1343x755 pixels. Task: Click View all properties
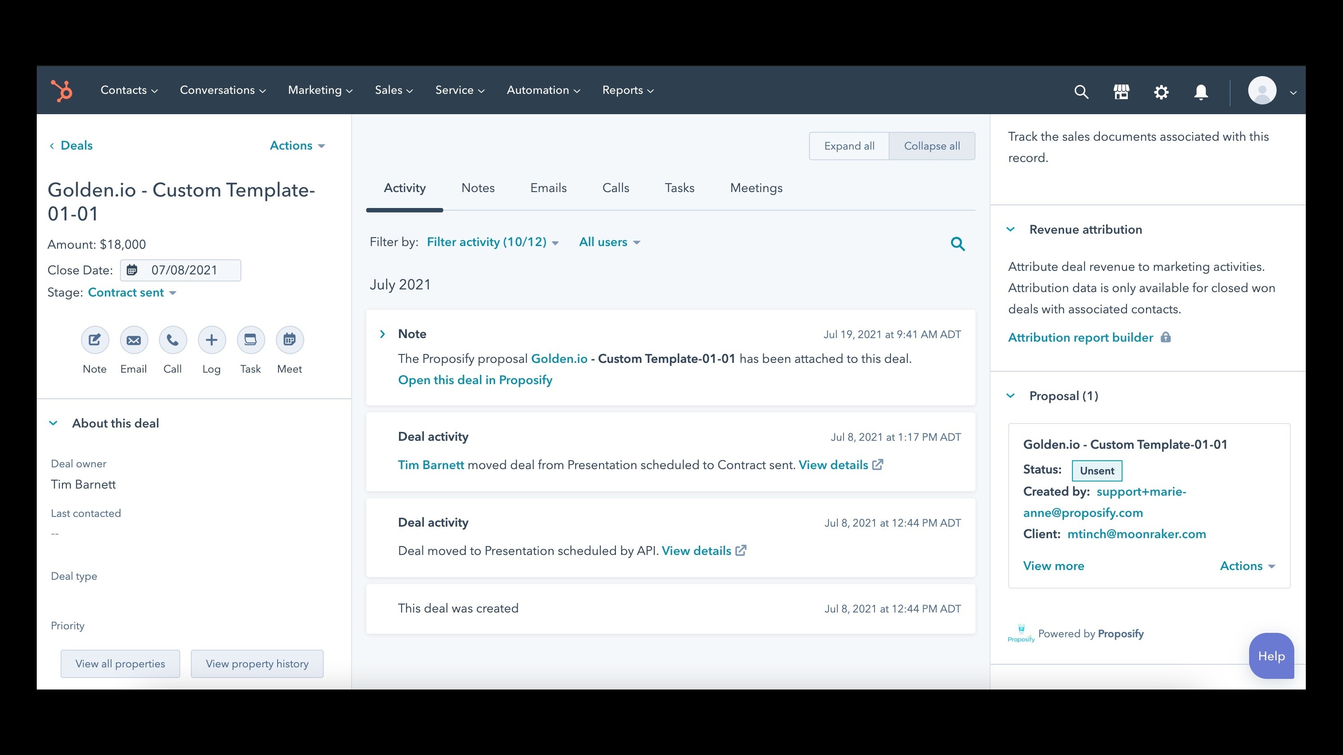click(x=120, y=664)
